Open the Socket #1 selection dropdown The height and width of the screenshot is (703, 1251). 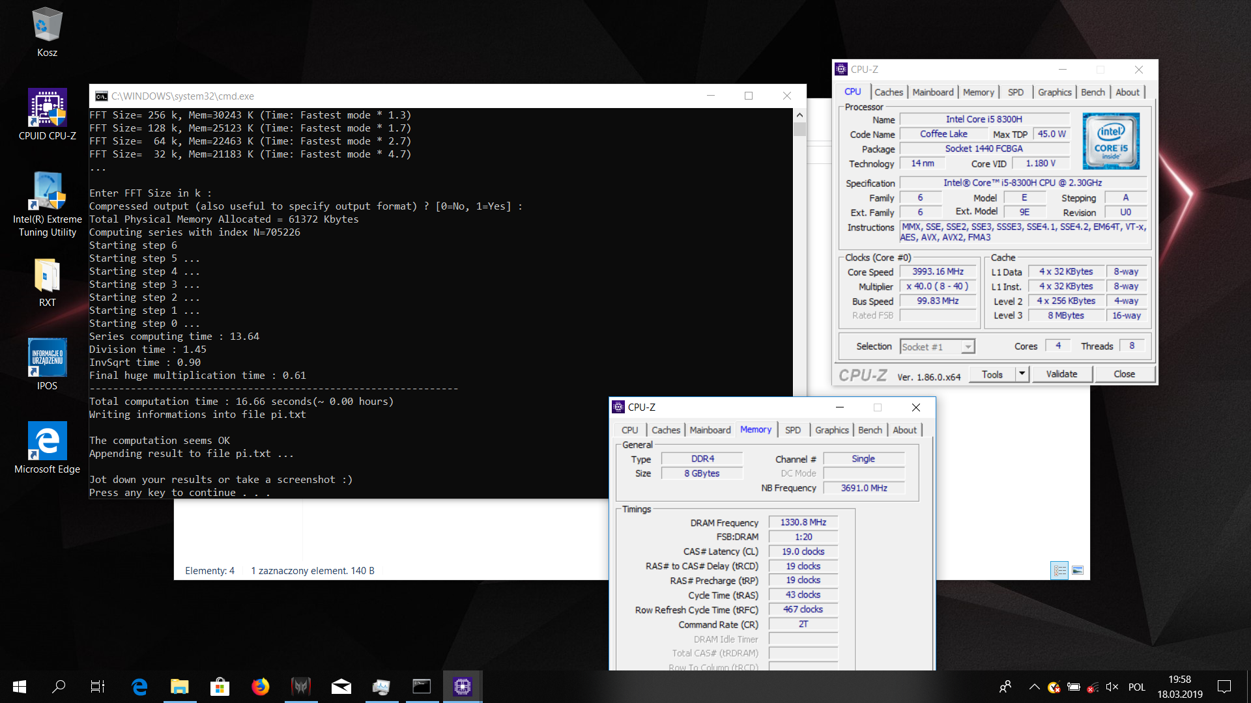(936, 347)
